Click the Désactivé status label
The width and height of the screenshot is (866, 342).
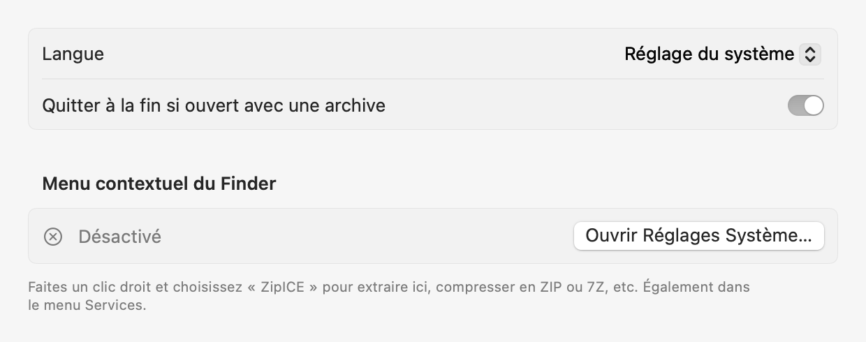pos(119,237)
